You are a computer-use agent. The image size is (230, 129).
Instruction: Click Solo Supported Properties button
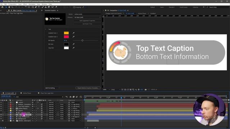click(x=87, y=21)
